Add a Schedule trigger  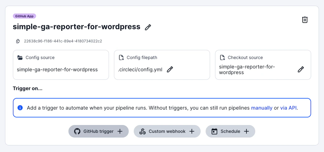(230, 131)
